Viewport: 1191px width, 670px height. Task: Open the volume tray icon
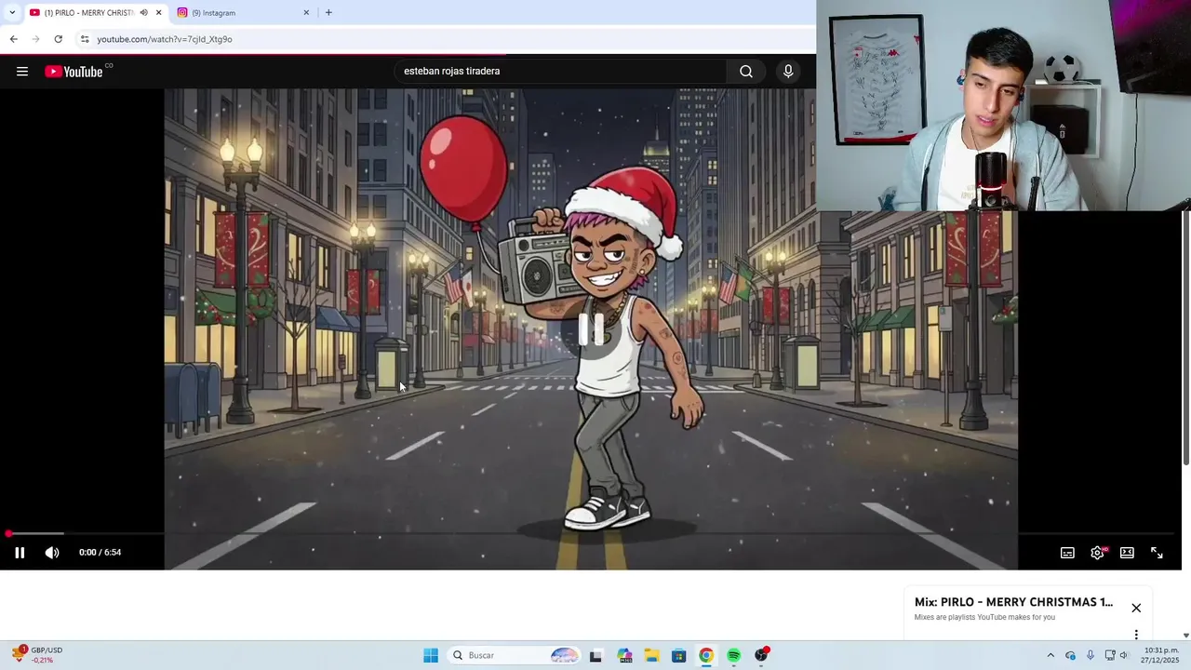[x=1123, y=656]
